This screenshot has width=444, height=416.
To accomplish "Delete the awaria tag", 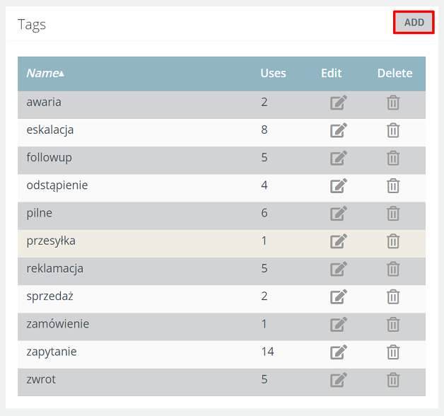I will point(393,103).
